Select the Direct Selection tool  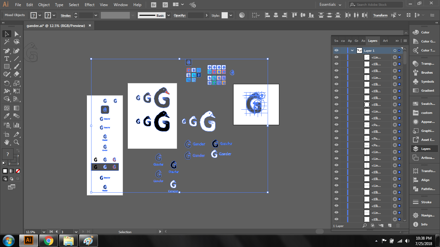16,34
